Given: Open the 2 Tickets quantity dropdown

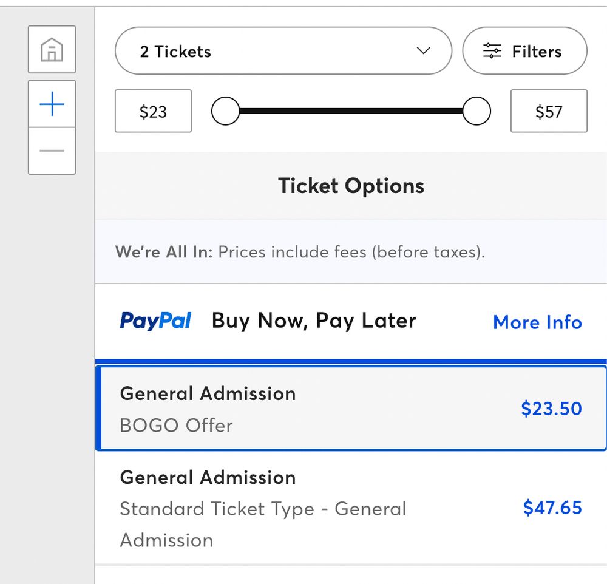Looking at the screenshot, I should [283, 51].
